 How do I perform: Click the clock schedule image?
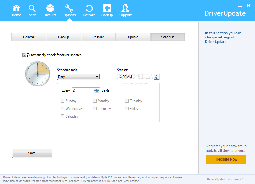click(x=38, y=74)
